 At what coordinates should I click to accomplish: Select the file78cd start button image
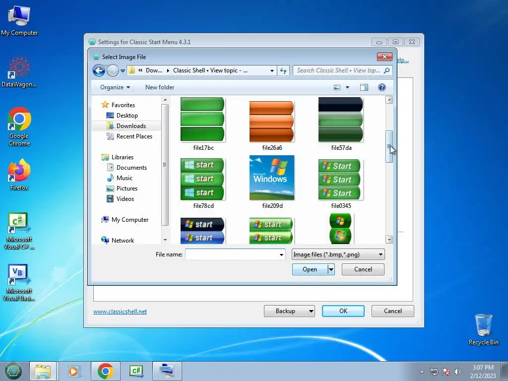point(203,179)
